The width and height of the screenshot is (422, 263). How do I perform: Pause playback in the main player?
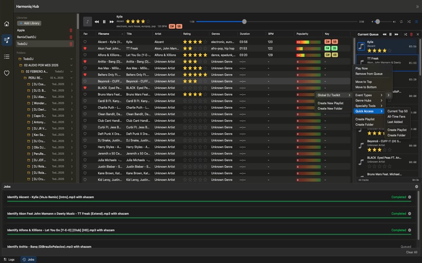coord(104,22)
